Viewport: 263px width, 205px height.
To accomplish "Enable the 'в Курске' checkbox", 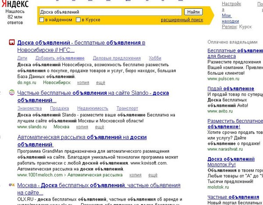I will pyautogui.click(x=78, y=20).
